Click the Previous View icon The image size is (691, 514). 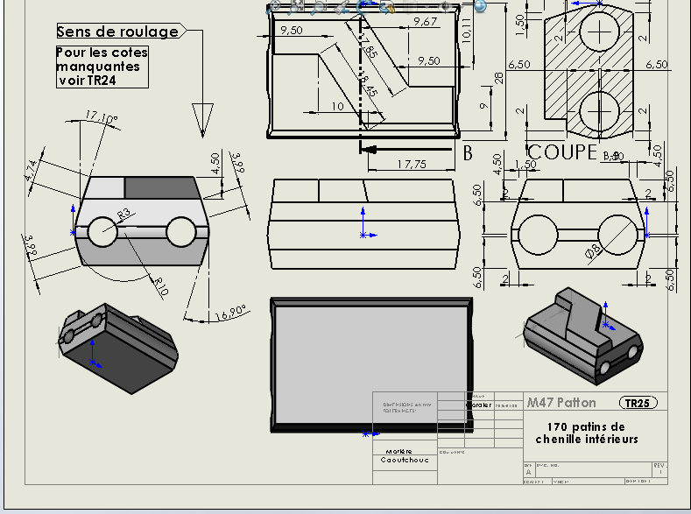click(341, 6)
